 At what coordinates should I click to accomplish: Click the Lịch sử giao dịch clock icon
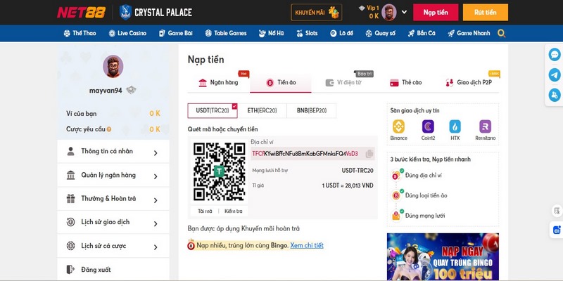[x=71, y=222]
